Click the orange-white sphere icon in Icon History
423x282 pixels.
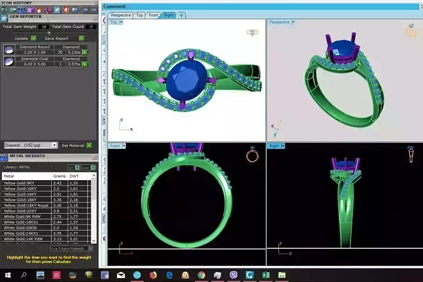pos(39,10)
